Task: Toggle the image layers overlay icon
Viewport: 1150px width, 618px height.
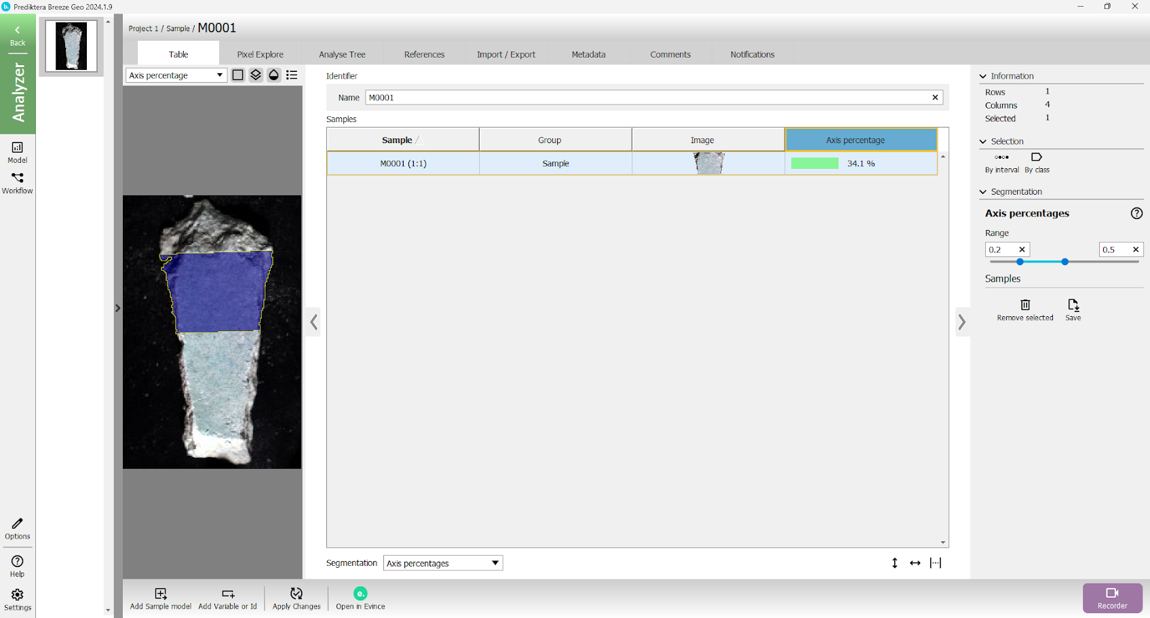Action: [x=256, y=75]
